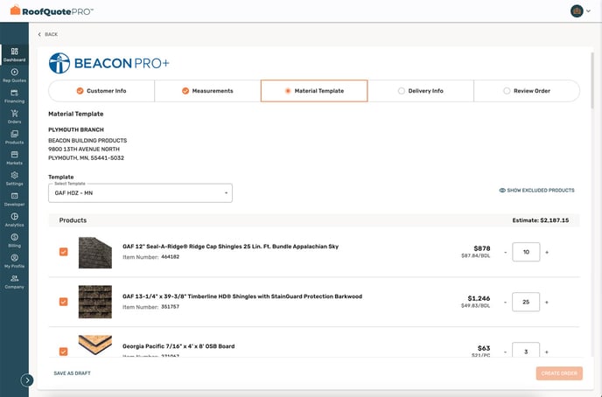The width and height of the screenshot is (602, 397).
Task: Edit the OSB Board quantity field showing 3
Action: 526,350
